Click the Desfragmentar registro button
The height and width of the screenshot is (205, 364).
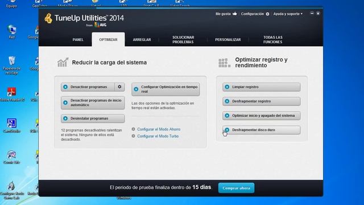[262, 101]
